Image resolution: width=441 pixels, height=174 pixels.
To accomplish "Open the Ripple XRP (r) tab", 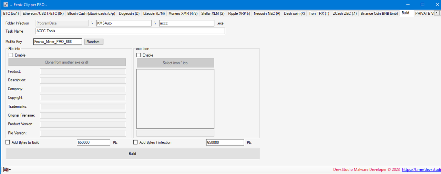I will (239, 13).
